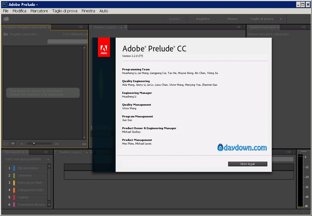This screenshot has width=312, height=216.
Task: Open the Marcatore menu
Action: coord(39,11)
